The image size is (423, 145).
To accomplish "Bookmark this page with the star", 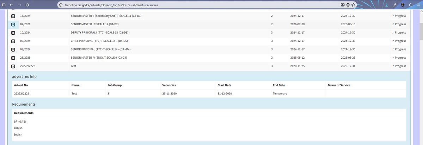I will (353, 5).
